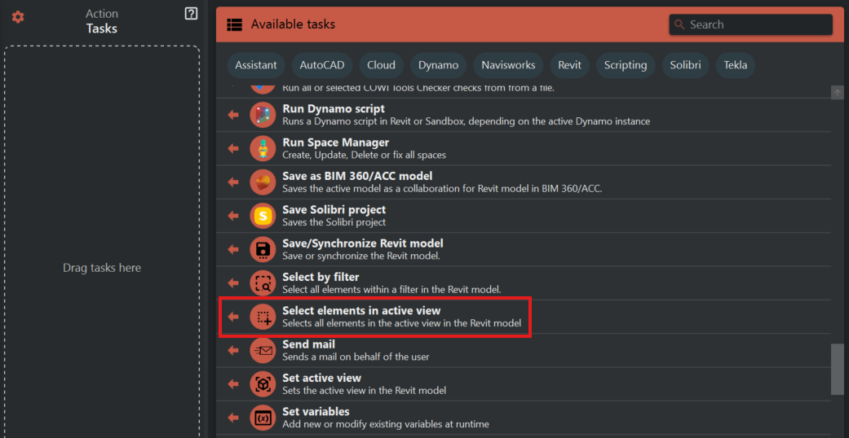Click the Drag tasks here drop area text
This screenshot has width=849, height=438.
pyautogui.click(x=102, y=268)
